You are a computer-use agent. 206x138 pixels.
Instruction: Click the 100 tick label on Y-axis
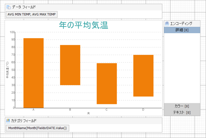pyautogui.click(x=12, y=32)
